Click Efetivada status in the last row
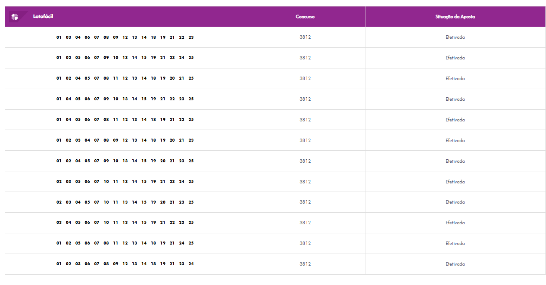This screenshot has height=285, width=546. (455, 264)
